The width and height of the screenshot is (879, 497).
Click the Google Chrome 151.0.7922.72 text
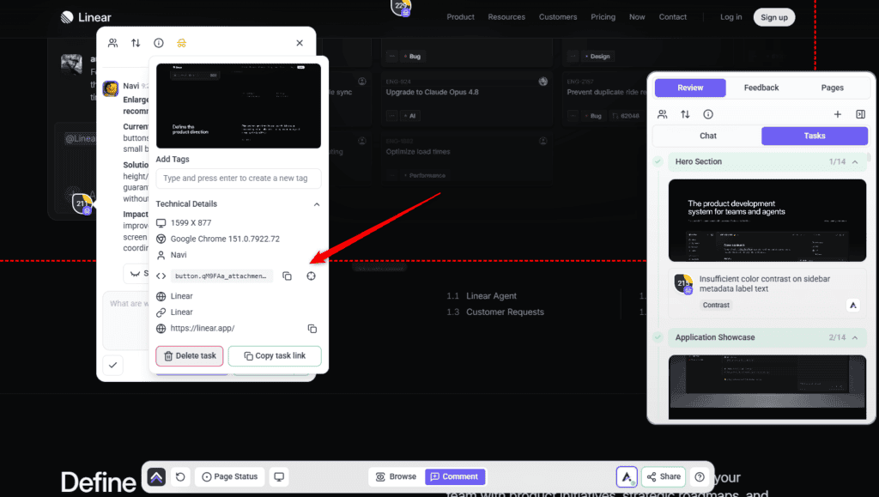[225, 239]
